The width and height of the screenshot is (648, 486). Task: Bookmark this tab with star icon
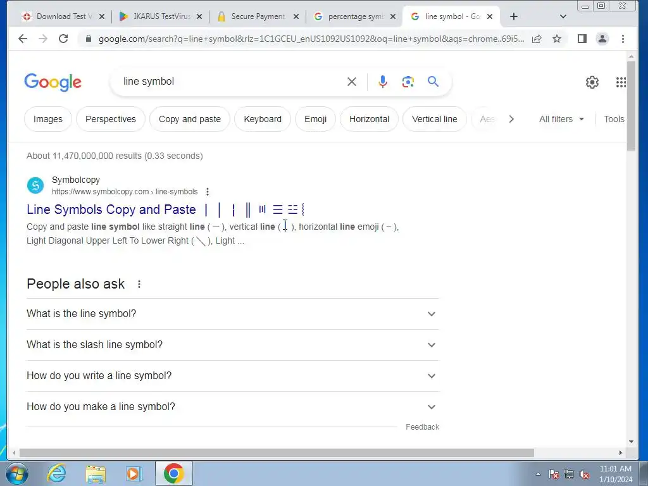pos(557,39)
